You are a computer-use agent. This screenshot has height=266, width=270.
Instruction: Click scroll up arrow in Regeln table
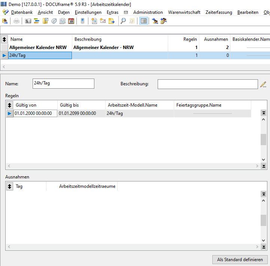coord(264,119)
